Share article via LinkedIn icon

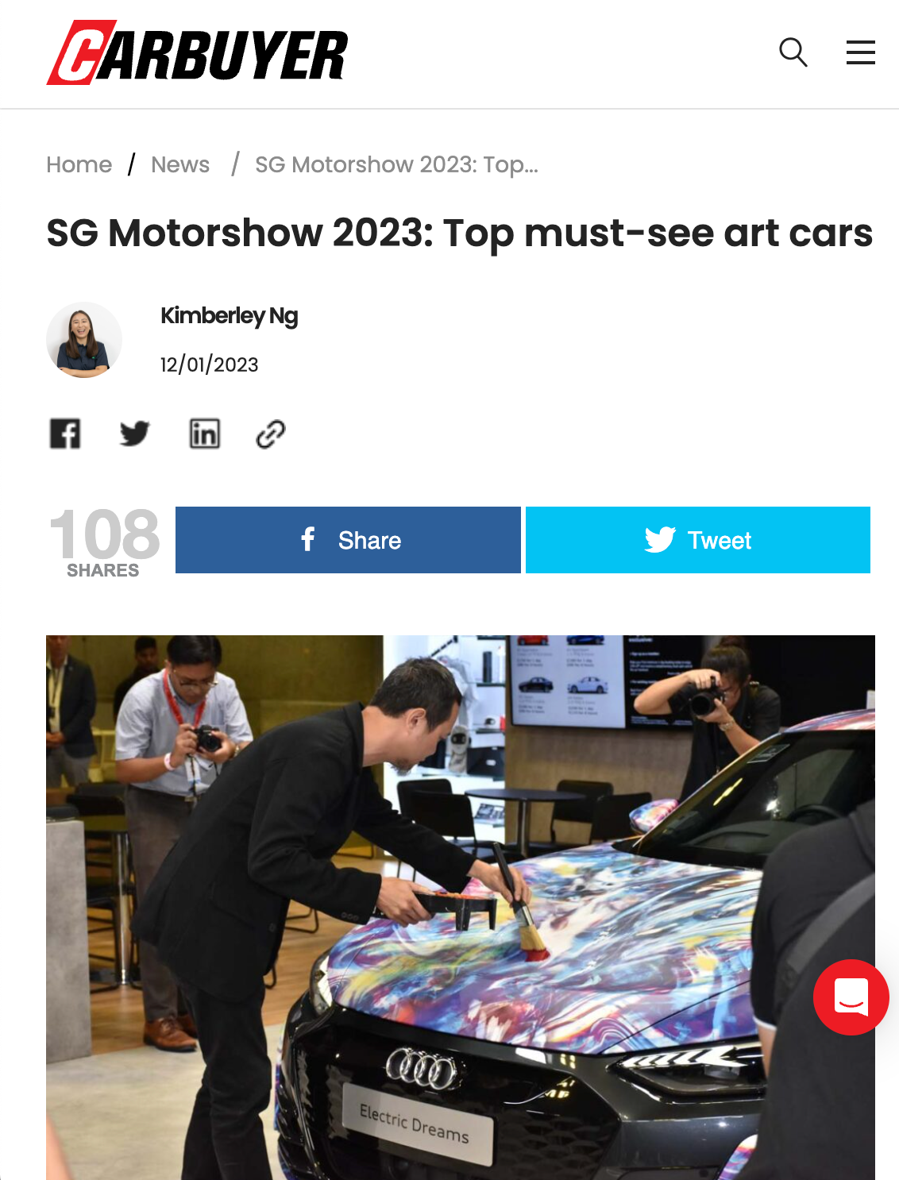click(x=204, y=434)
